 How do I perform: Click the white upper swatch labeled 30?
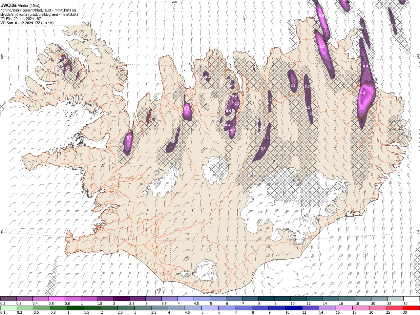411,299
